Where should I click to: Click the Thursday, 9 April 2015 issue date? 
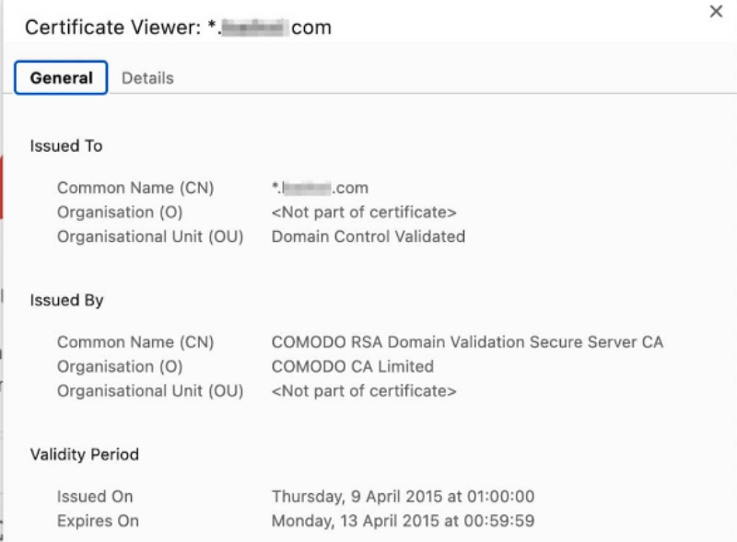(x=403, y=497)
